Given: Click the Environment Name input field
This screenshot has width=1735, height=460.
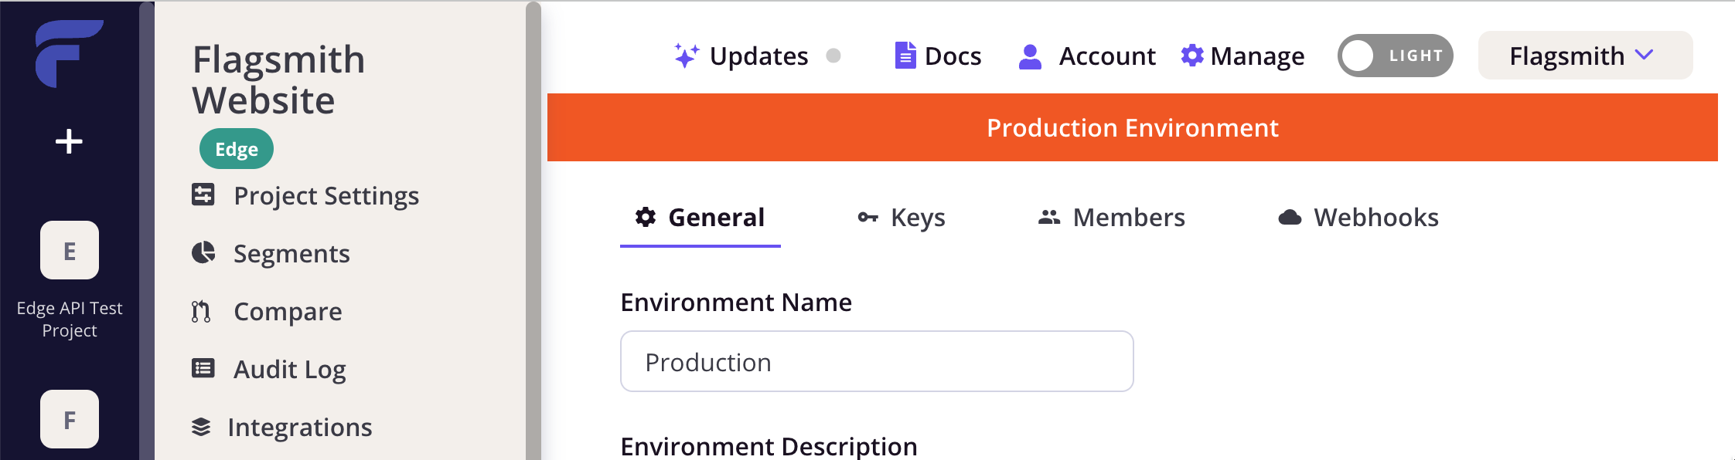Looking at the screenshot, I should tap(877, 361).
